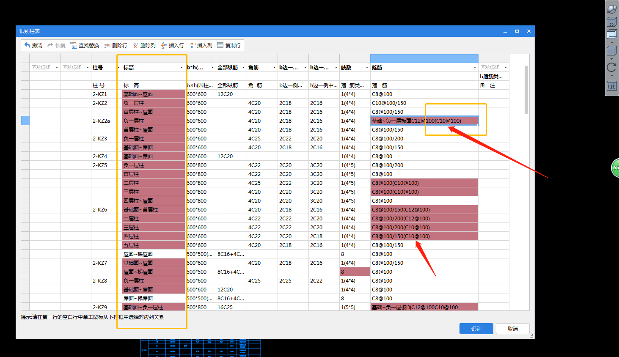Open dropdown under rotate icon
This screenshot has width=619, height=357.
pyautogui.click(x=612, y=76)
